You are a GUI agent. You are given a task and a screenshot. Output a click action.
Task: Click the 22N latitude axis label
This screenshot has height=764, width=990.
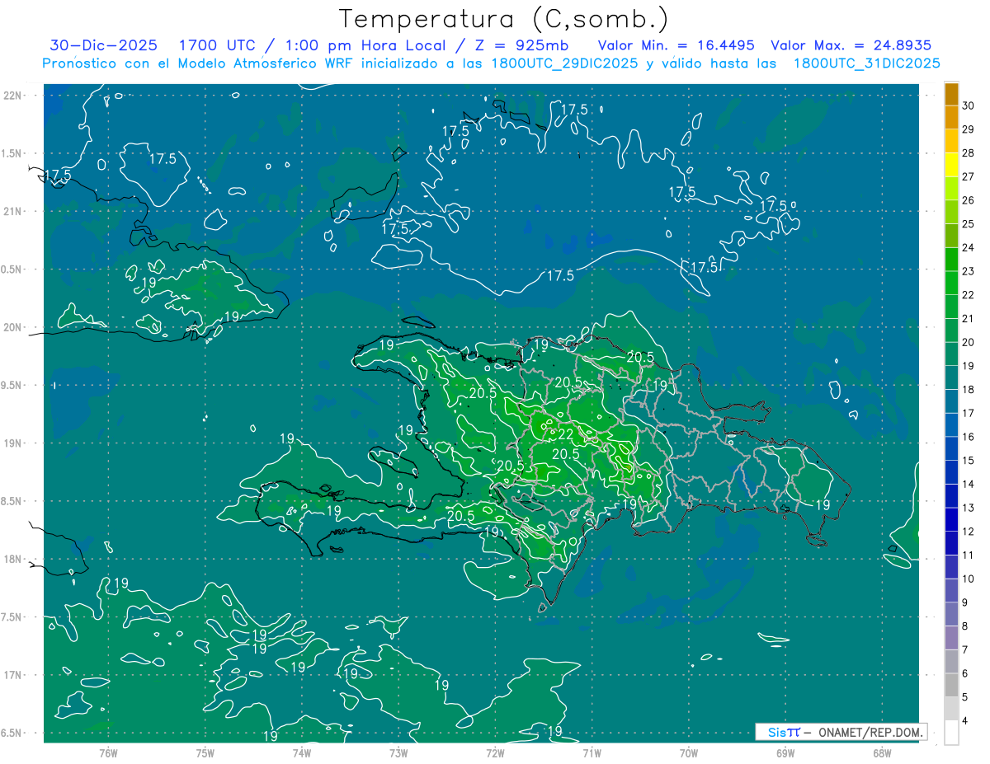point(12,95)
